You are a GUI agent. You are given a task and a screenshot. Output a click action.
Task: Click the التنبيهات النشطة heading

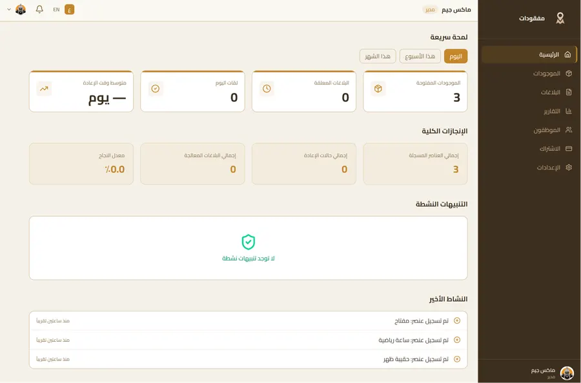[x=442, y=204]
